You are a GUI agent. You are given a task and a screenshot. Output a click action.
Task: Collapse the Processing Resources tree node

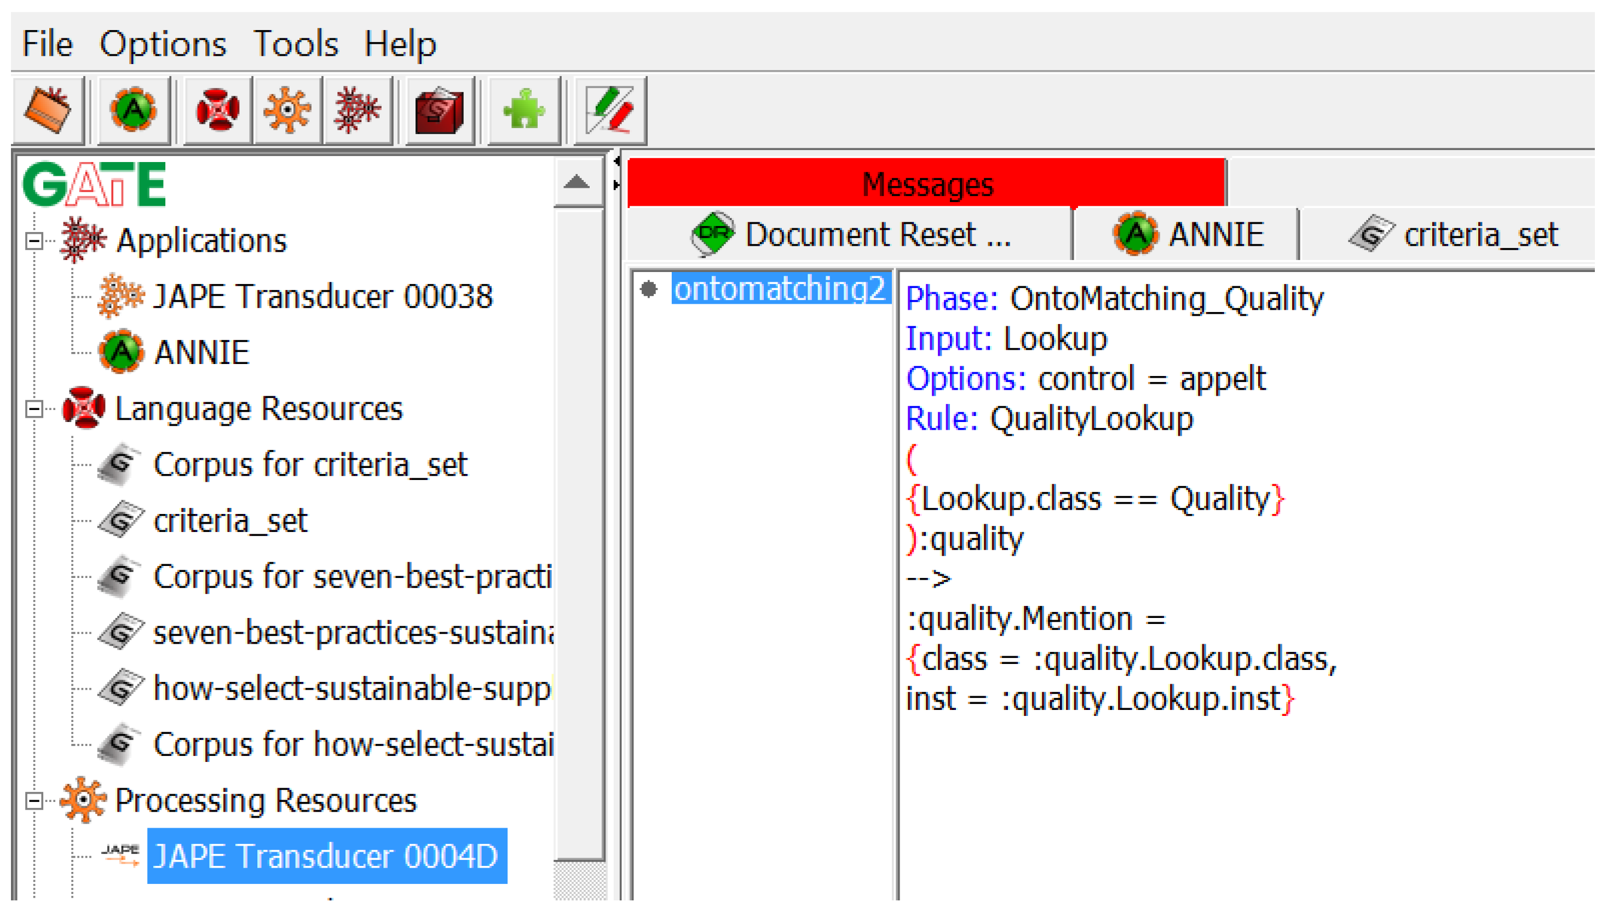34,802
